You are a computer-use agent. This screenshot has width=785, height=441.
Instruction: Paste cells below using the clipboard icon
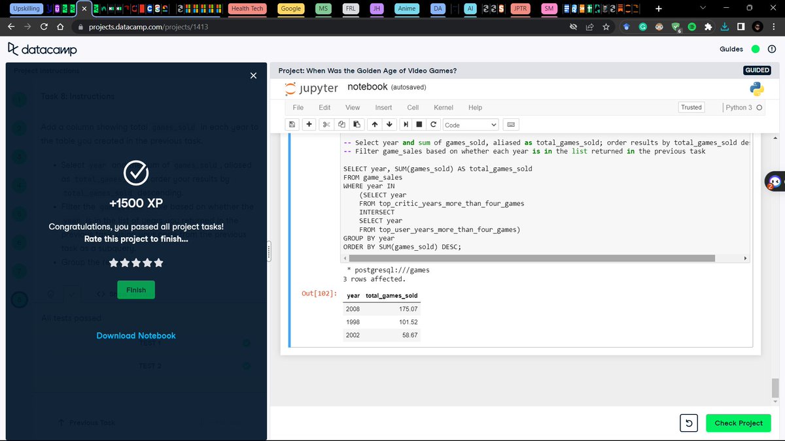click(356, 124)
